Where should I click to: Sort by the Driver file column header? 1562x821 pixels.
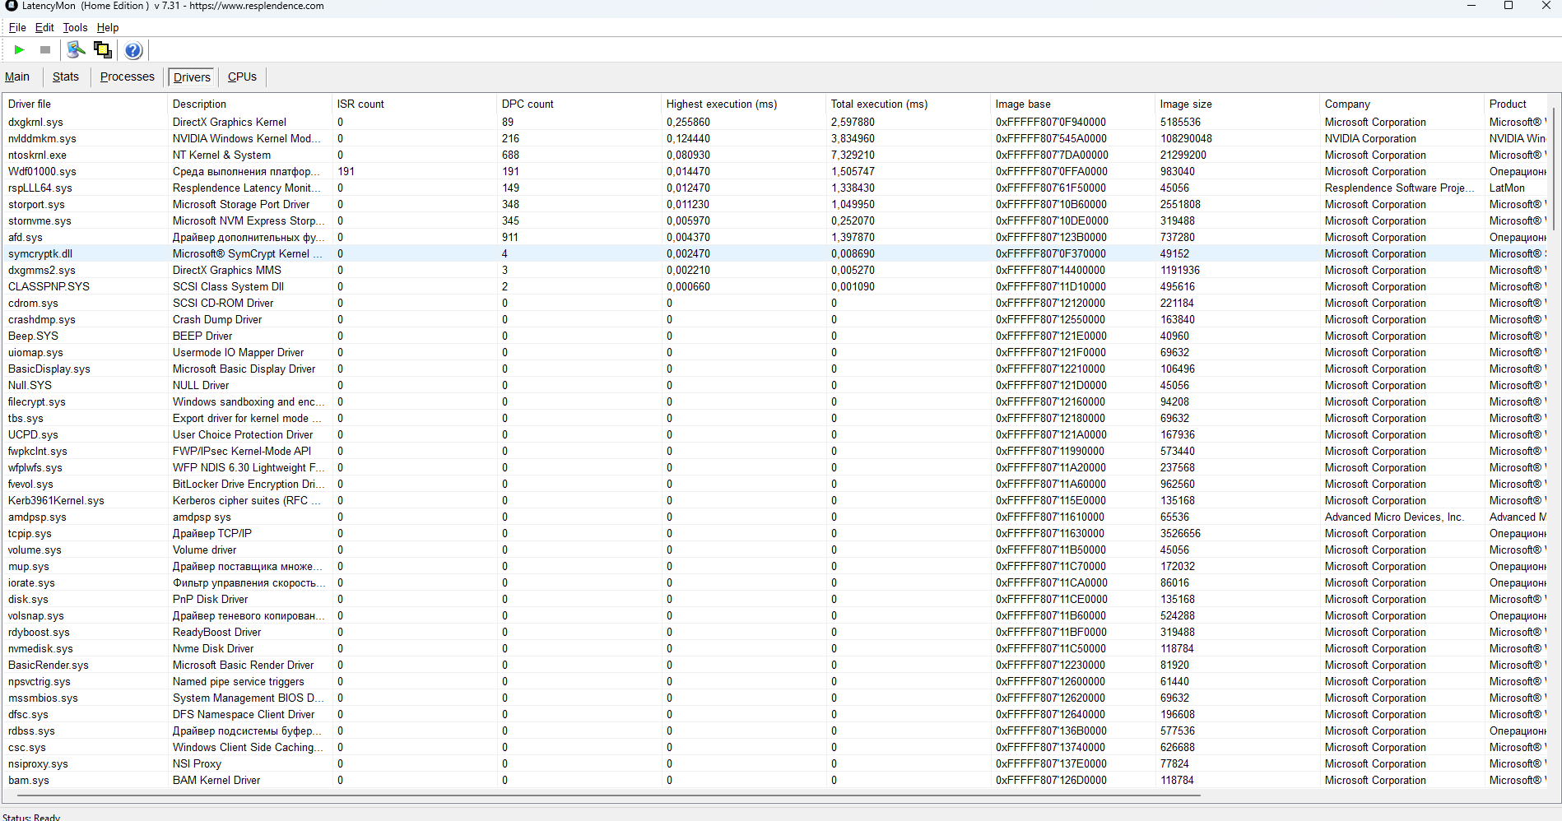pos(85,104)
